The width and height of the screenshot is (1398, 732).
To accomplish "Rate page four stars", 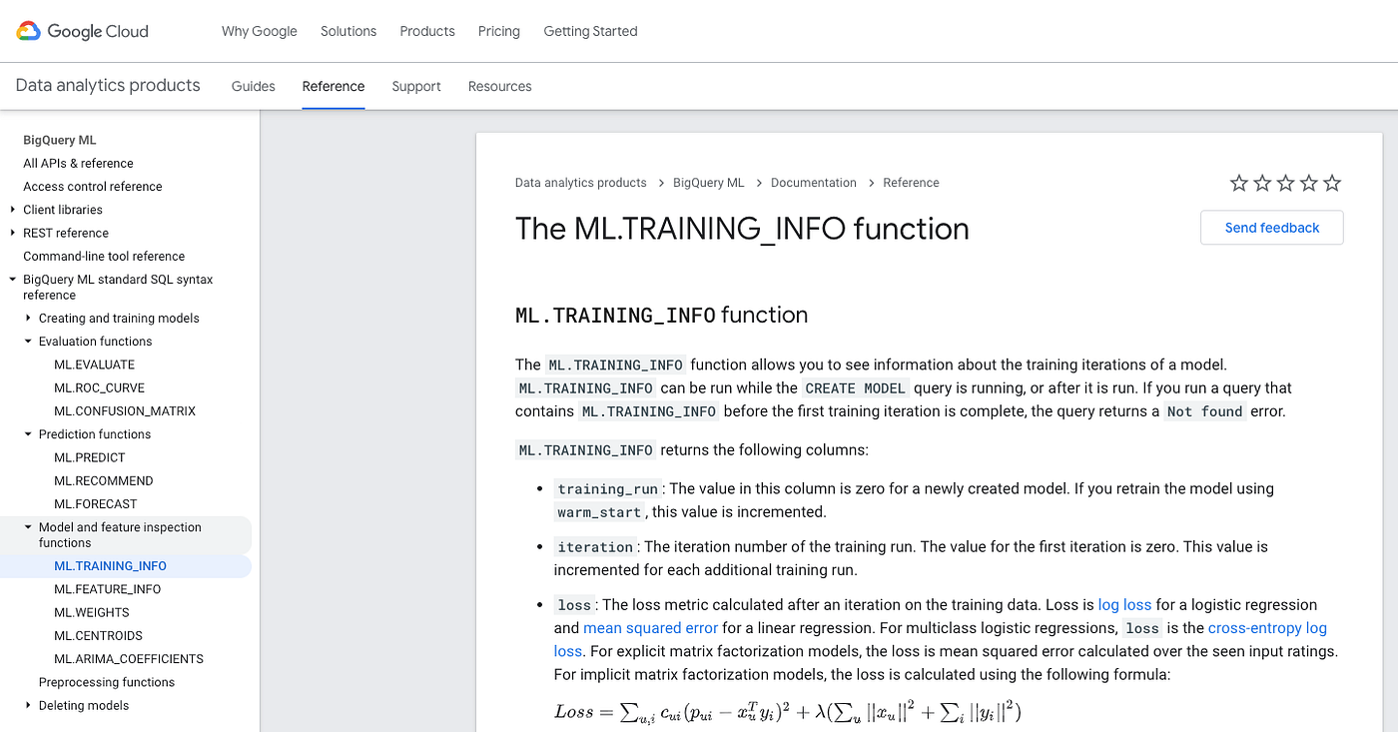I will click(x=1308, y=183).
